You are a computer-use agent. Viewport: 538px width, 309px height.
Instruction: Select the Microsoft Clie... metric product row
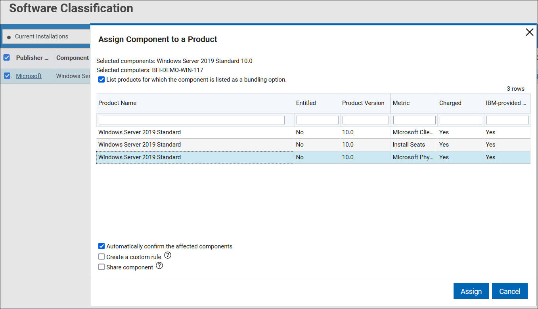[313, 132]
